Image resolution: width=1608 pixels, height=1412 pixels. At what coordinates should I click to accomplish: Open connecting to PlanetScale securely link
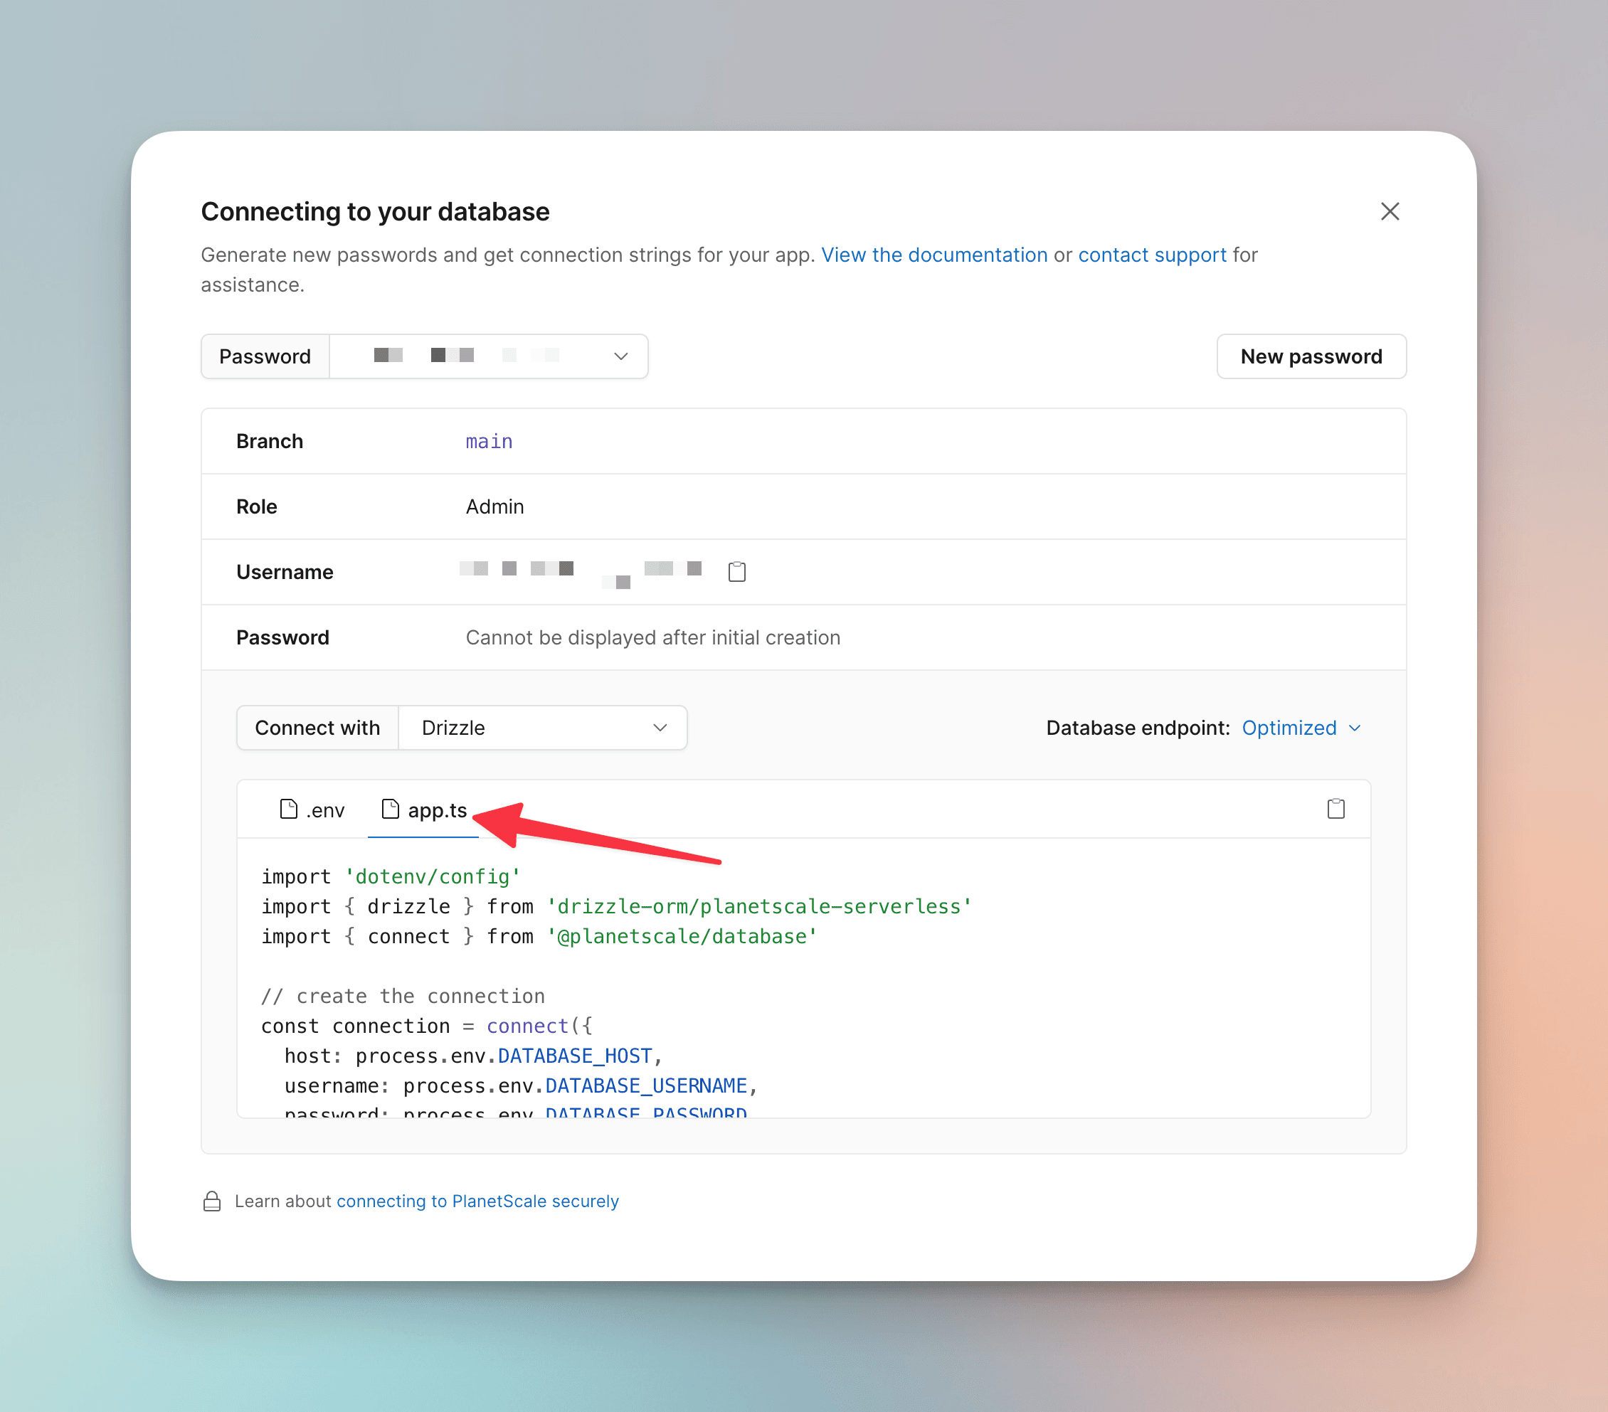(x=477, y=1201)
